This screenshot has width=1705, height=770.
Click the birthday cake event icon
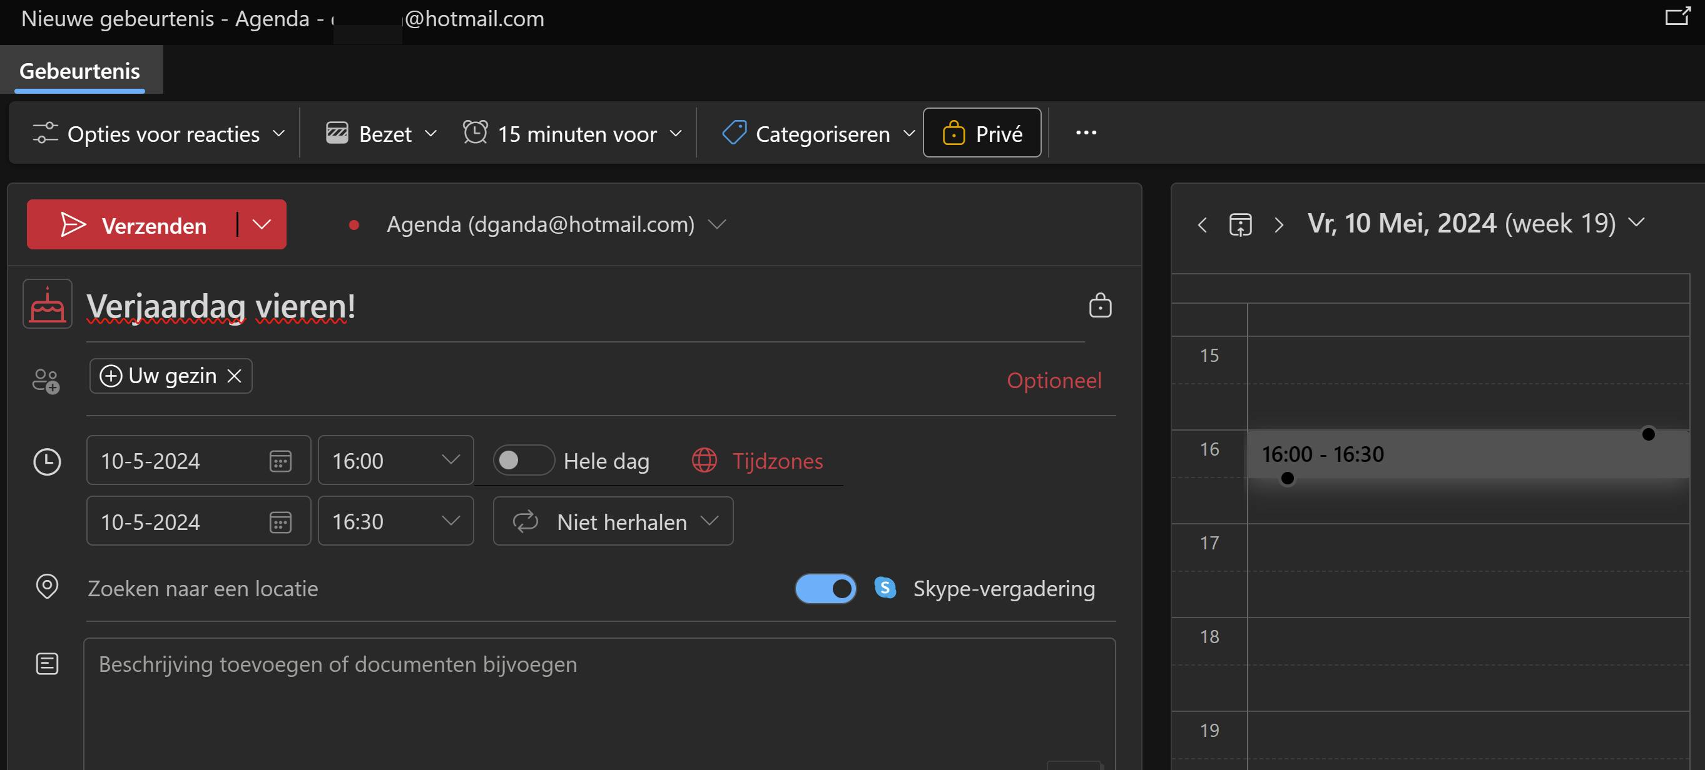[x=47, y=305]
